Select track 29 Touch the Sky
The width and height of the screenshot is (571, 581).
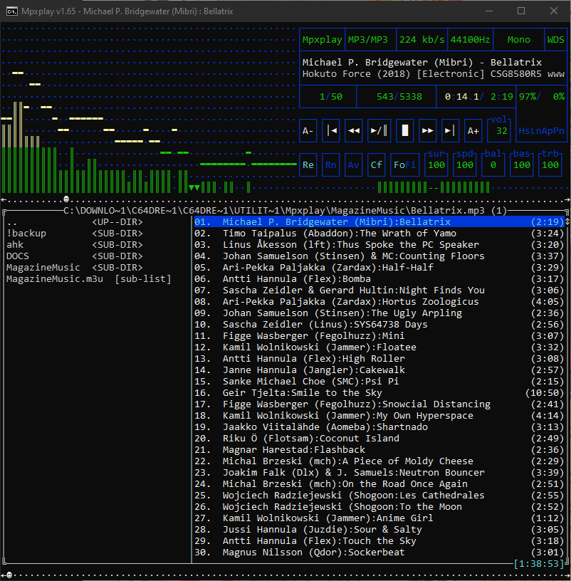pos(379,541)
